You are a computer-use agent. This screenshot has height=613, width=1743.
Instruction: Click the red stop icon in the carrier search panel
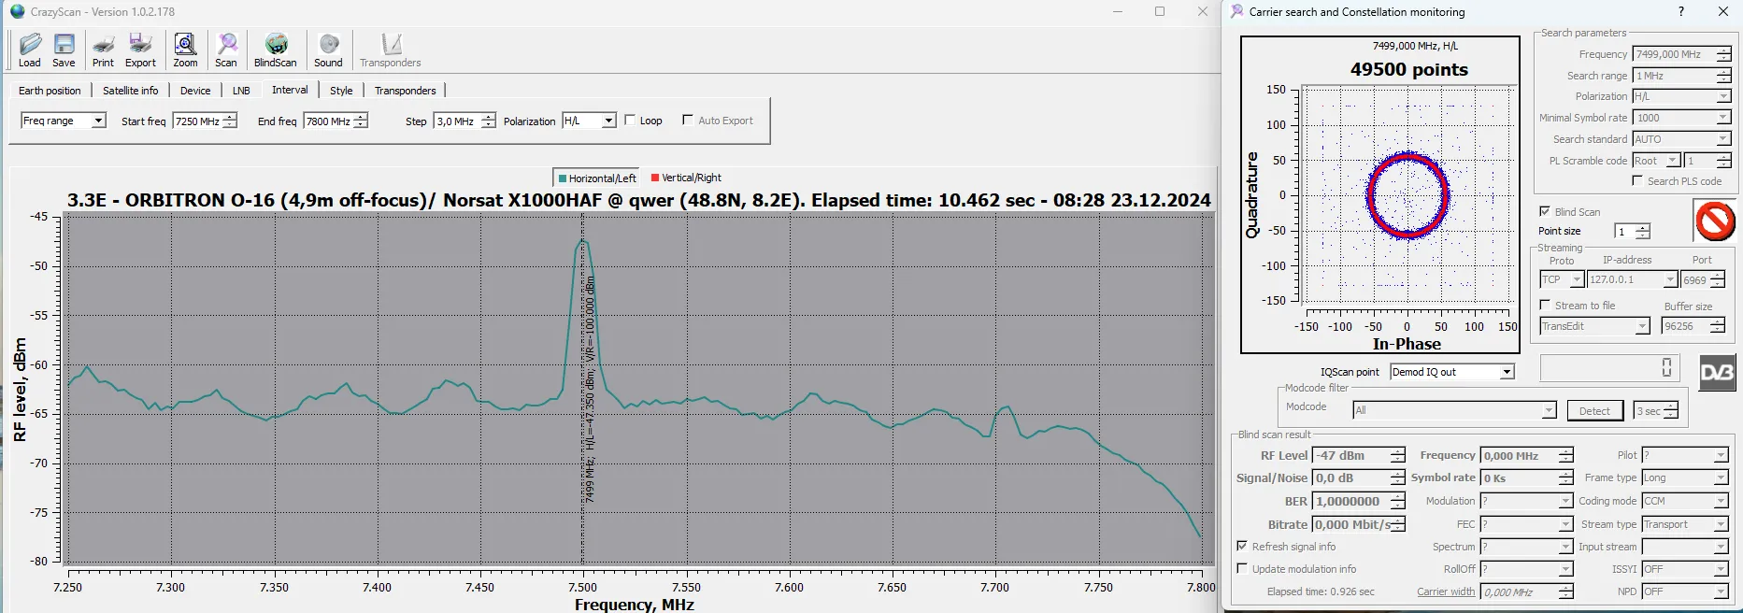click(1715, 222)
